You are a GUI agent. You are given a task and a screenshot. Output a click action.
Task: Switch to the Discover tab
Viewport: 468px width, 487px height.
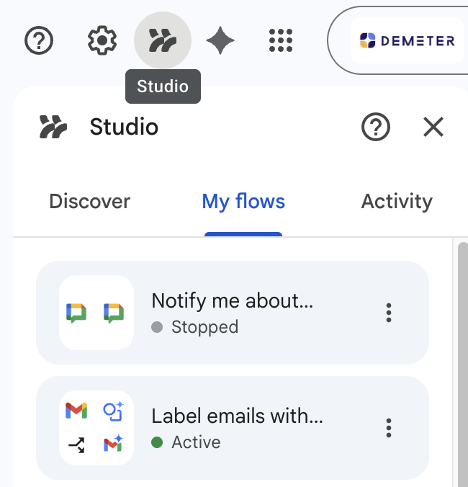point(89,202)
